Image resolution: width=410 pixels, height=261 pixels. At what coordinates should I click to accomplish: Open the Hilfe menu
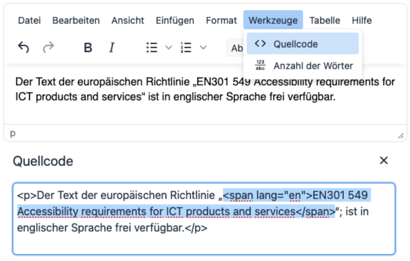362,20
